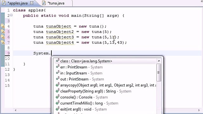
Task: Open the tuna.java tab
Action: [x=56, y=3]
